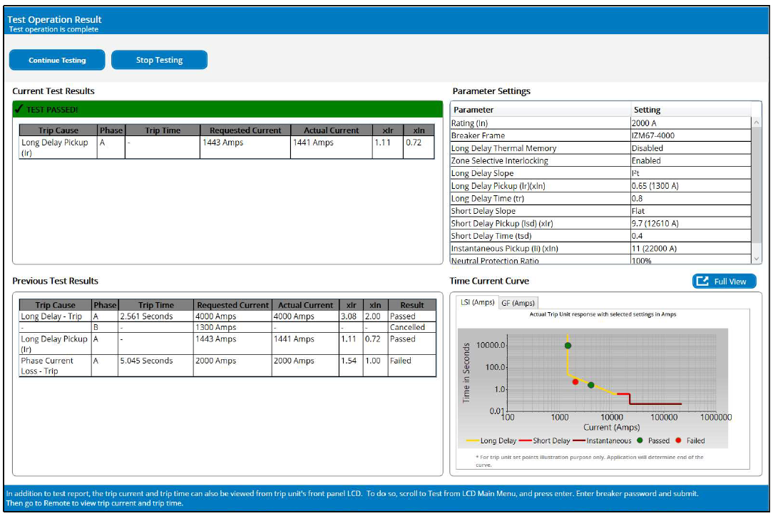Select the 11 (22000 A) setting value
Image resolution: width=773 pixels, height=516 pixels.
pos(654,249)
